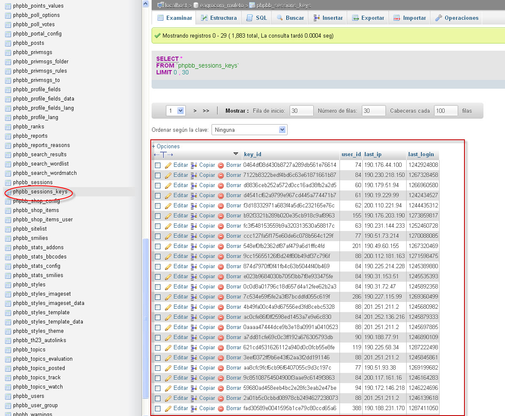Switch to the Estructura tab
505x416 pixels.
[219, 18]
